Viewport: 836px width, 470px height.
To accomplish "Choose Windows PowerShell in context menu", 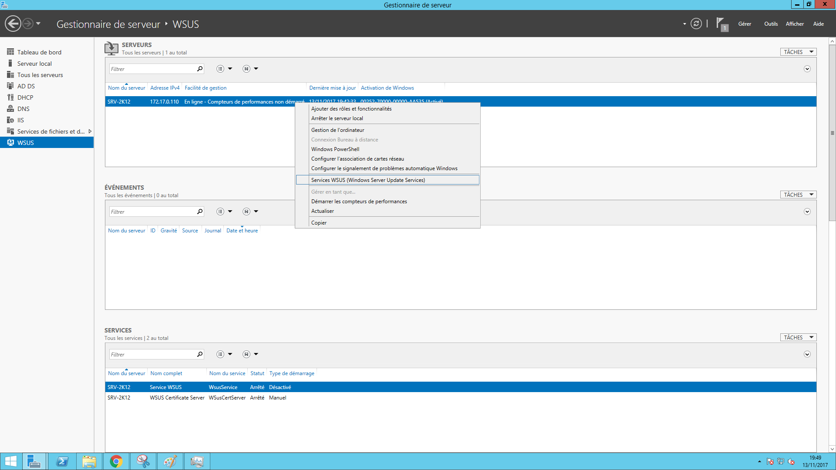I will (388, 149).
